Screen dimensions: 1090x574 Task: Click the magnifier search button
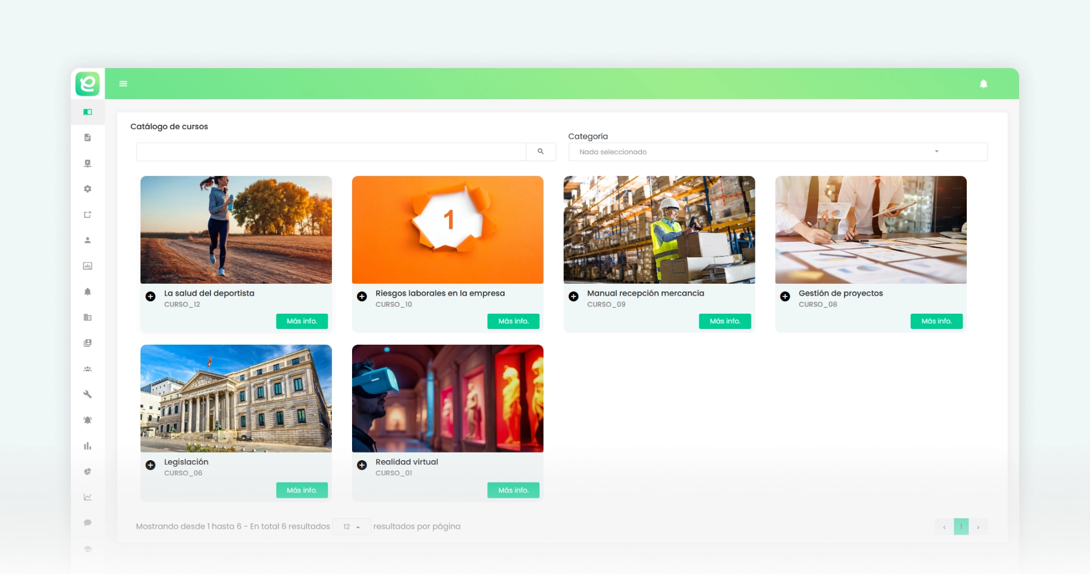tap(541, 152)
